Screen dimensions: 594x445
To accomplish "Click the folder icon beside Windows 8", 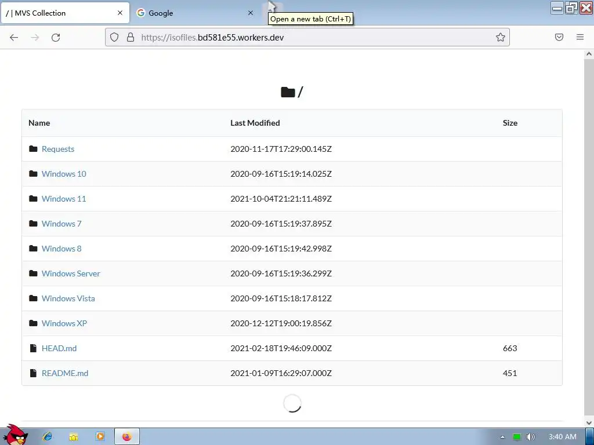I will point(33,249).
